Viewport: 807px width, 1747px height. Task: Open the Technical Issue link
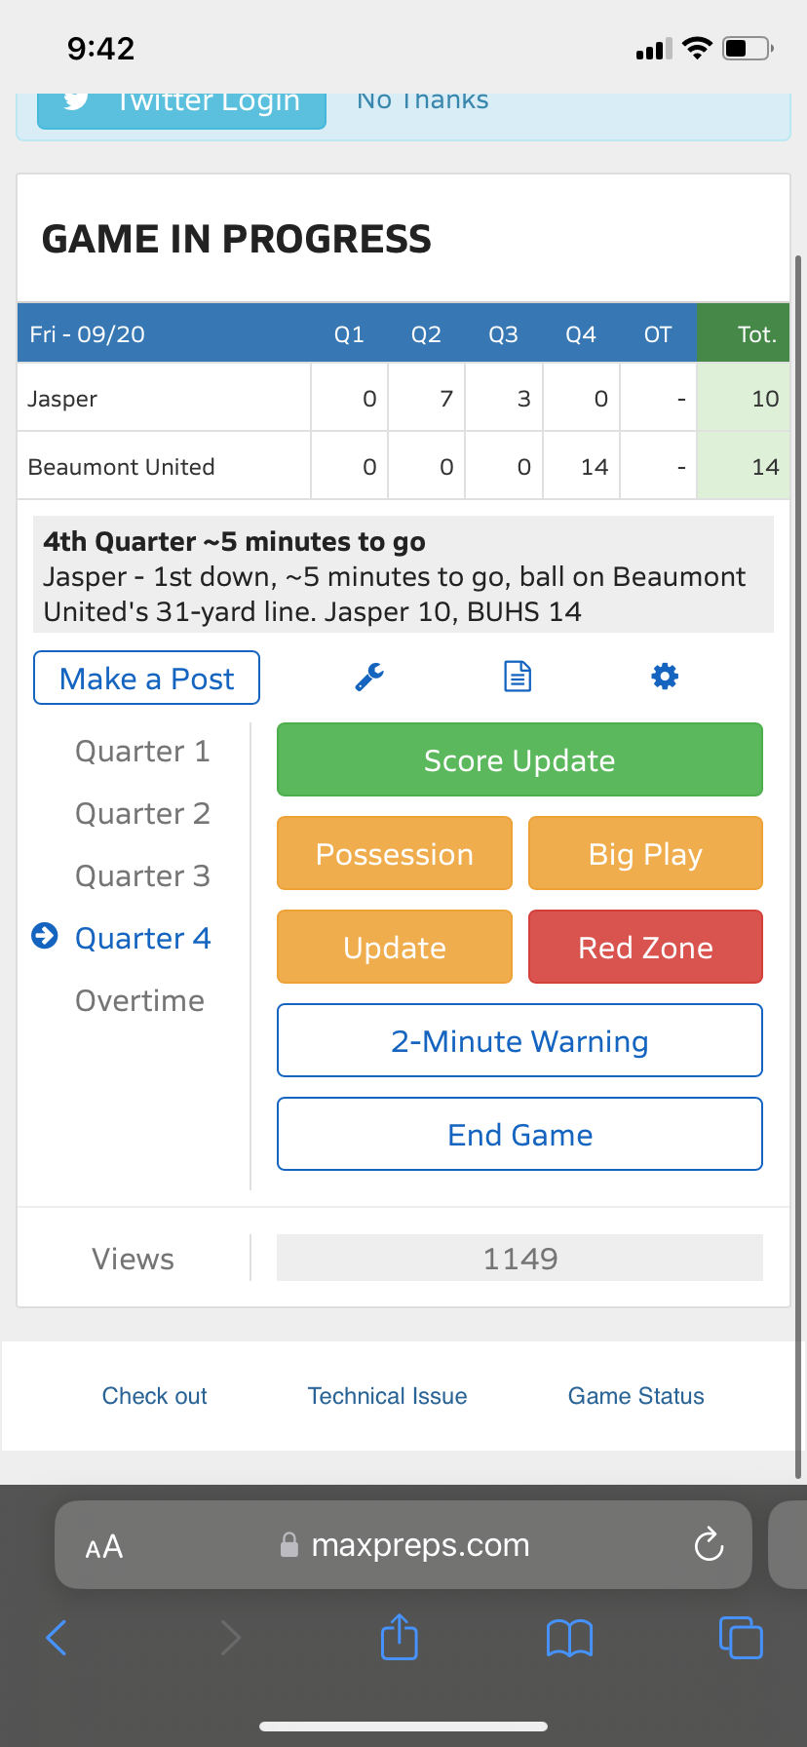[x=387, y=1396]
